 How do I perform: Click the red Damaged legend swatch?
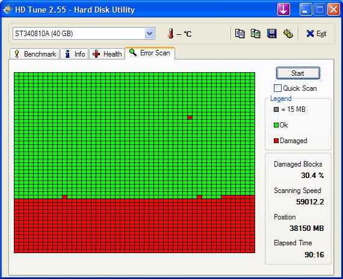point(276,141)
